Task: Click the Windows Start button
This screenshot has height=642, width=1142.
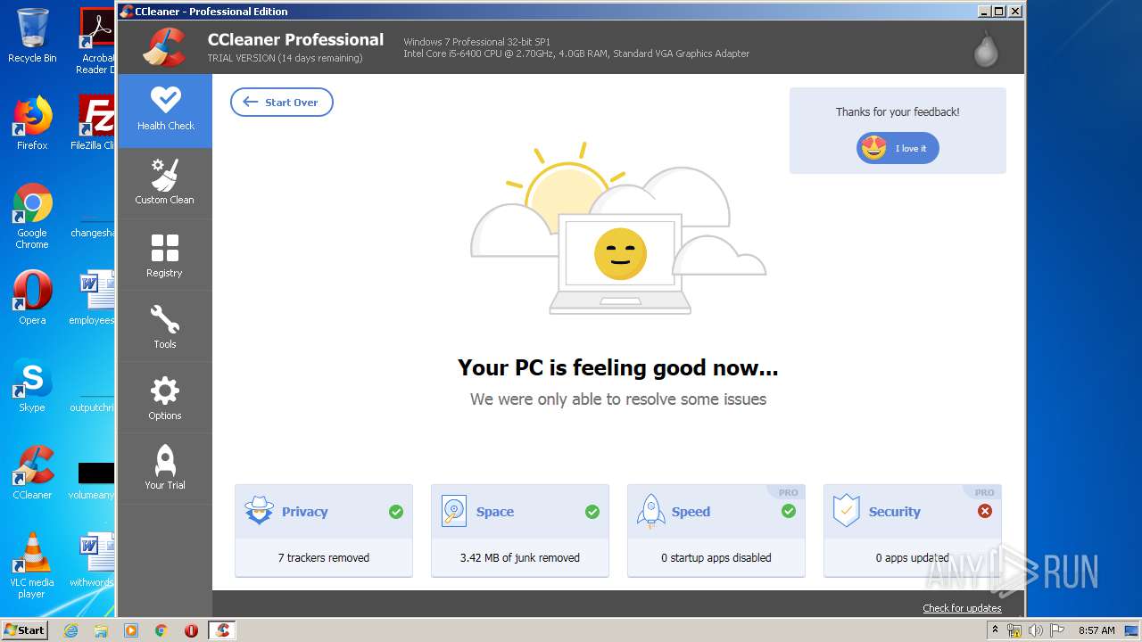Action: 25,630
